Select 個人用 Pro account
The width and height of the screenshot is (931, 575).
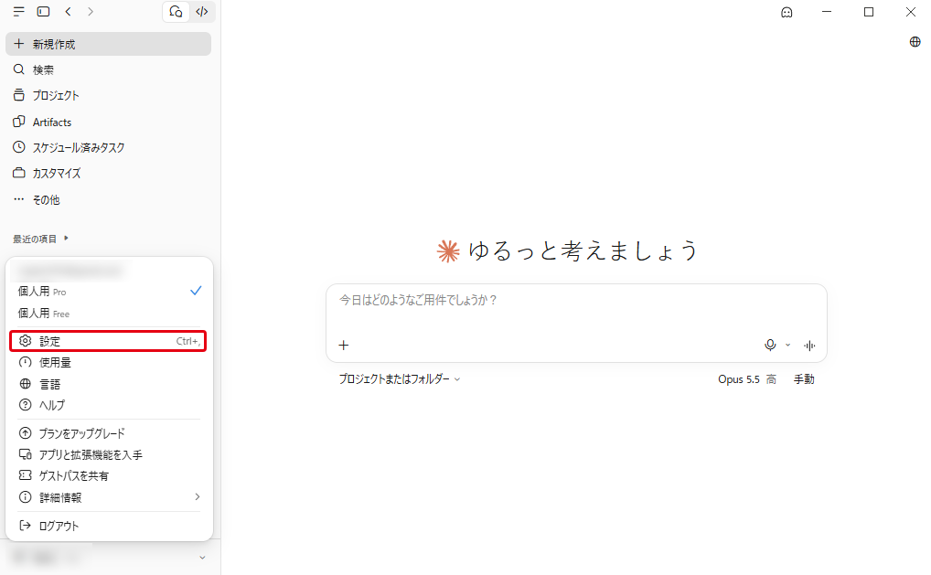click(109, 292)
